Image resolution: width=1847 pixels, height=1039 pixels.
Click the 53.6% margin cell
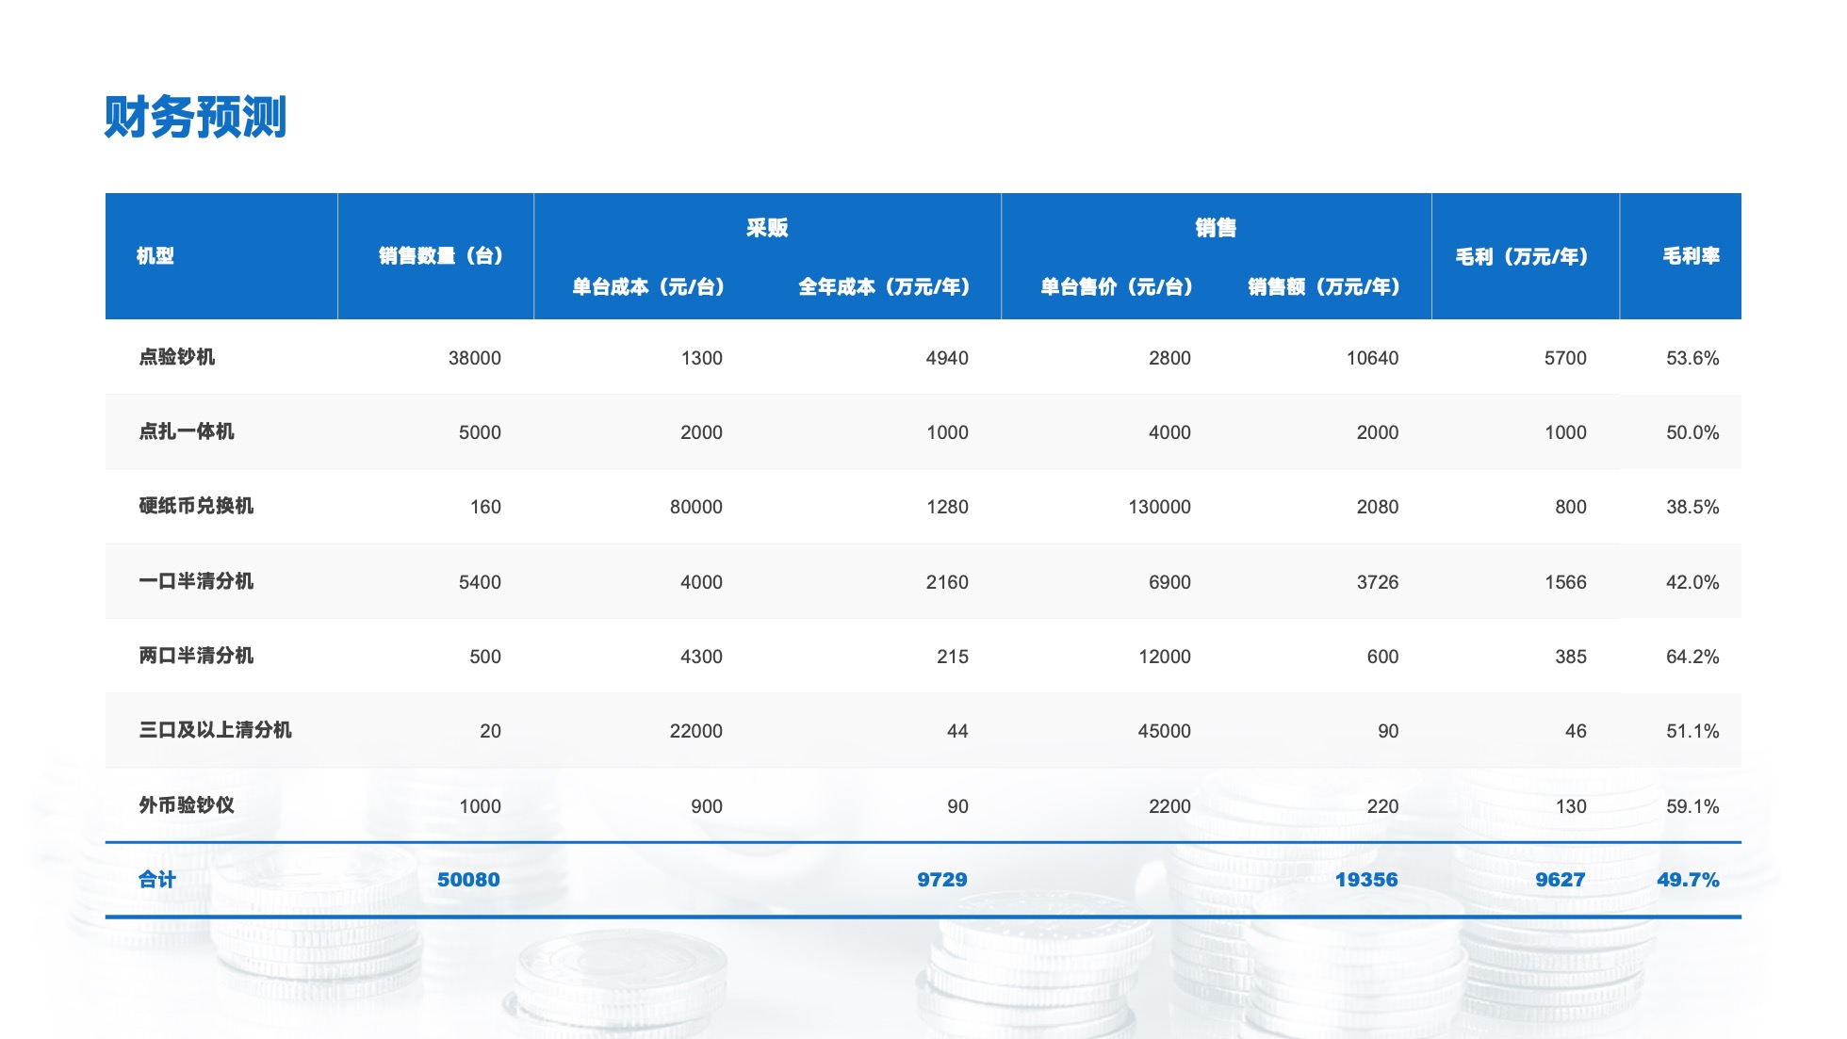pyautogui.click(x=1692, y=358)
